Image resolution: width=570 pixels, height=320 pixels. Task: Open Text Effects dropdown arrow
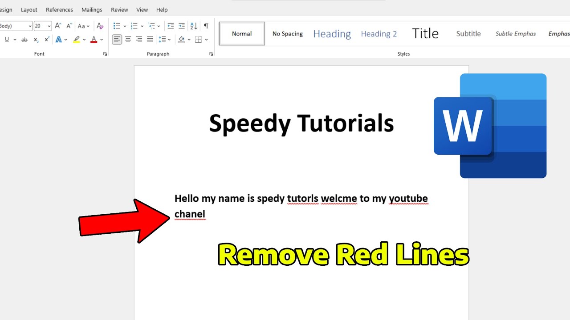[66, 40]
